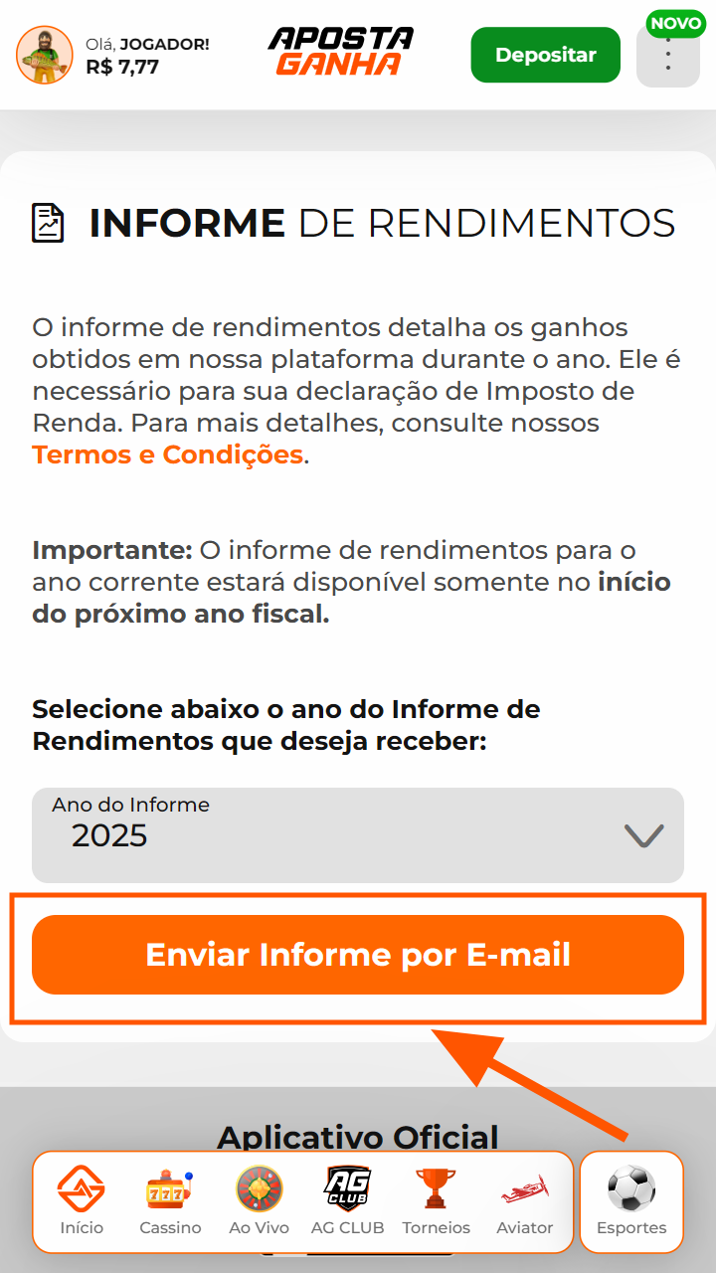
Task: Click the green NOVO badge
Action: [675, 23]
